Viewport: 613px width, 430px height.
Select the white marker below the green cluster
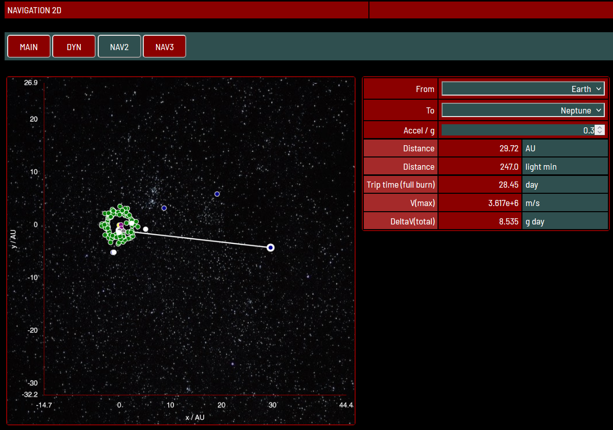(114, 252)
